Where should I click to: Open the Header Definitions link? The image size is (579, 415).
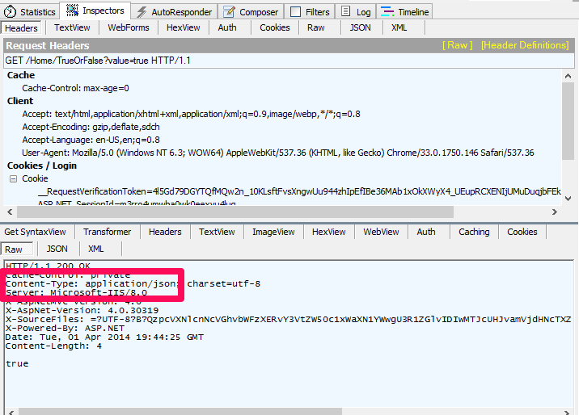pyautogui.click(x=525, y=45)
